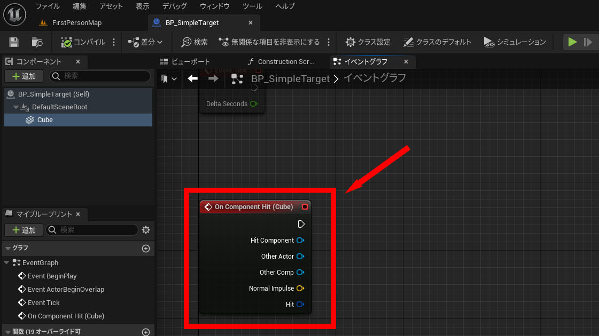Click the Compile button

click(x=83, y=42)
